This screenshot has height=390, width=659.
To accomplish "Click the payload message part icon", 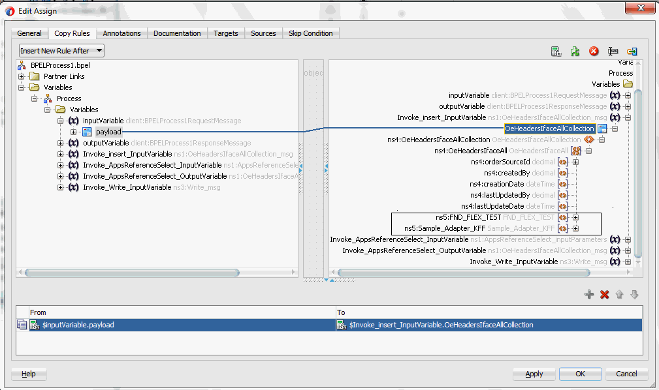I will [87, 132].
